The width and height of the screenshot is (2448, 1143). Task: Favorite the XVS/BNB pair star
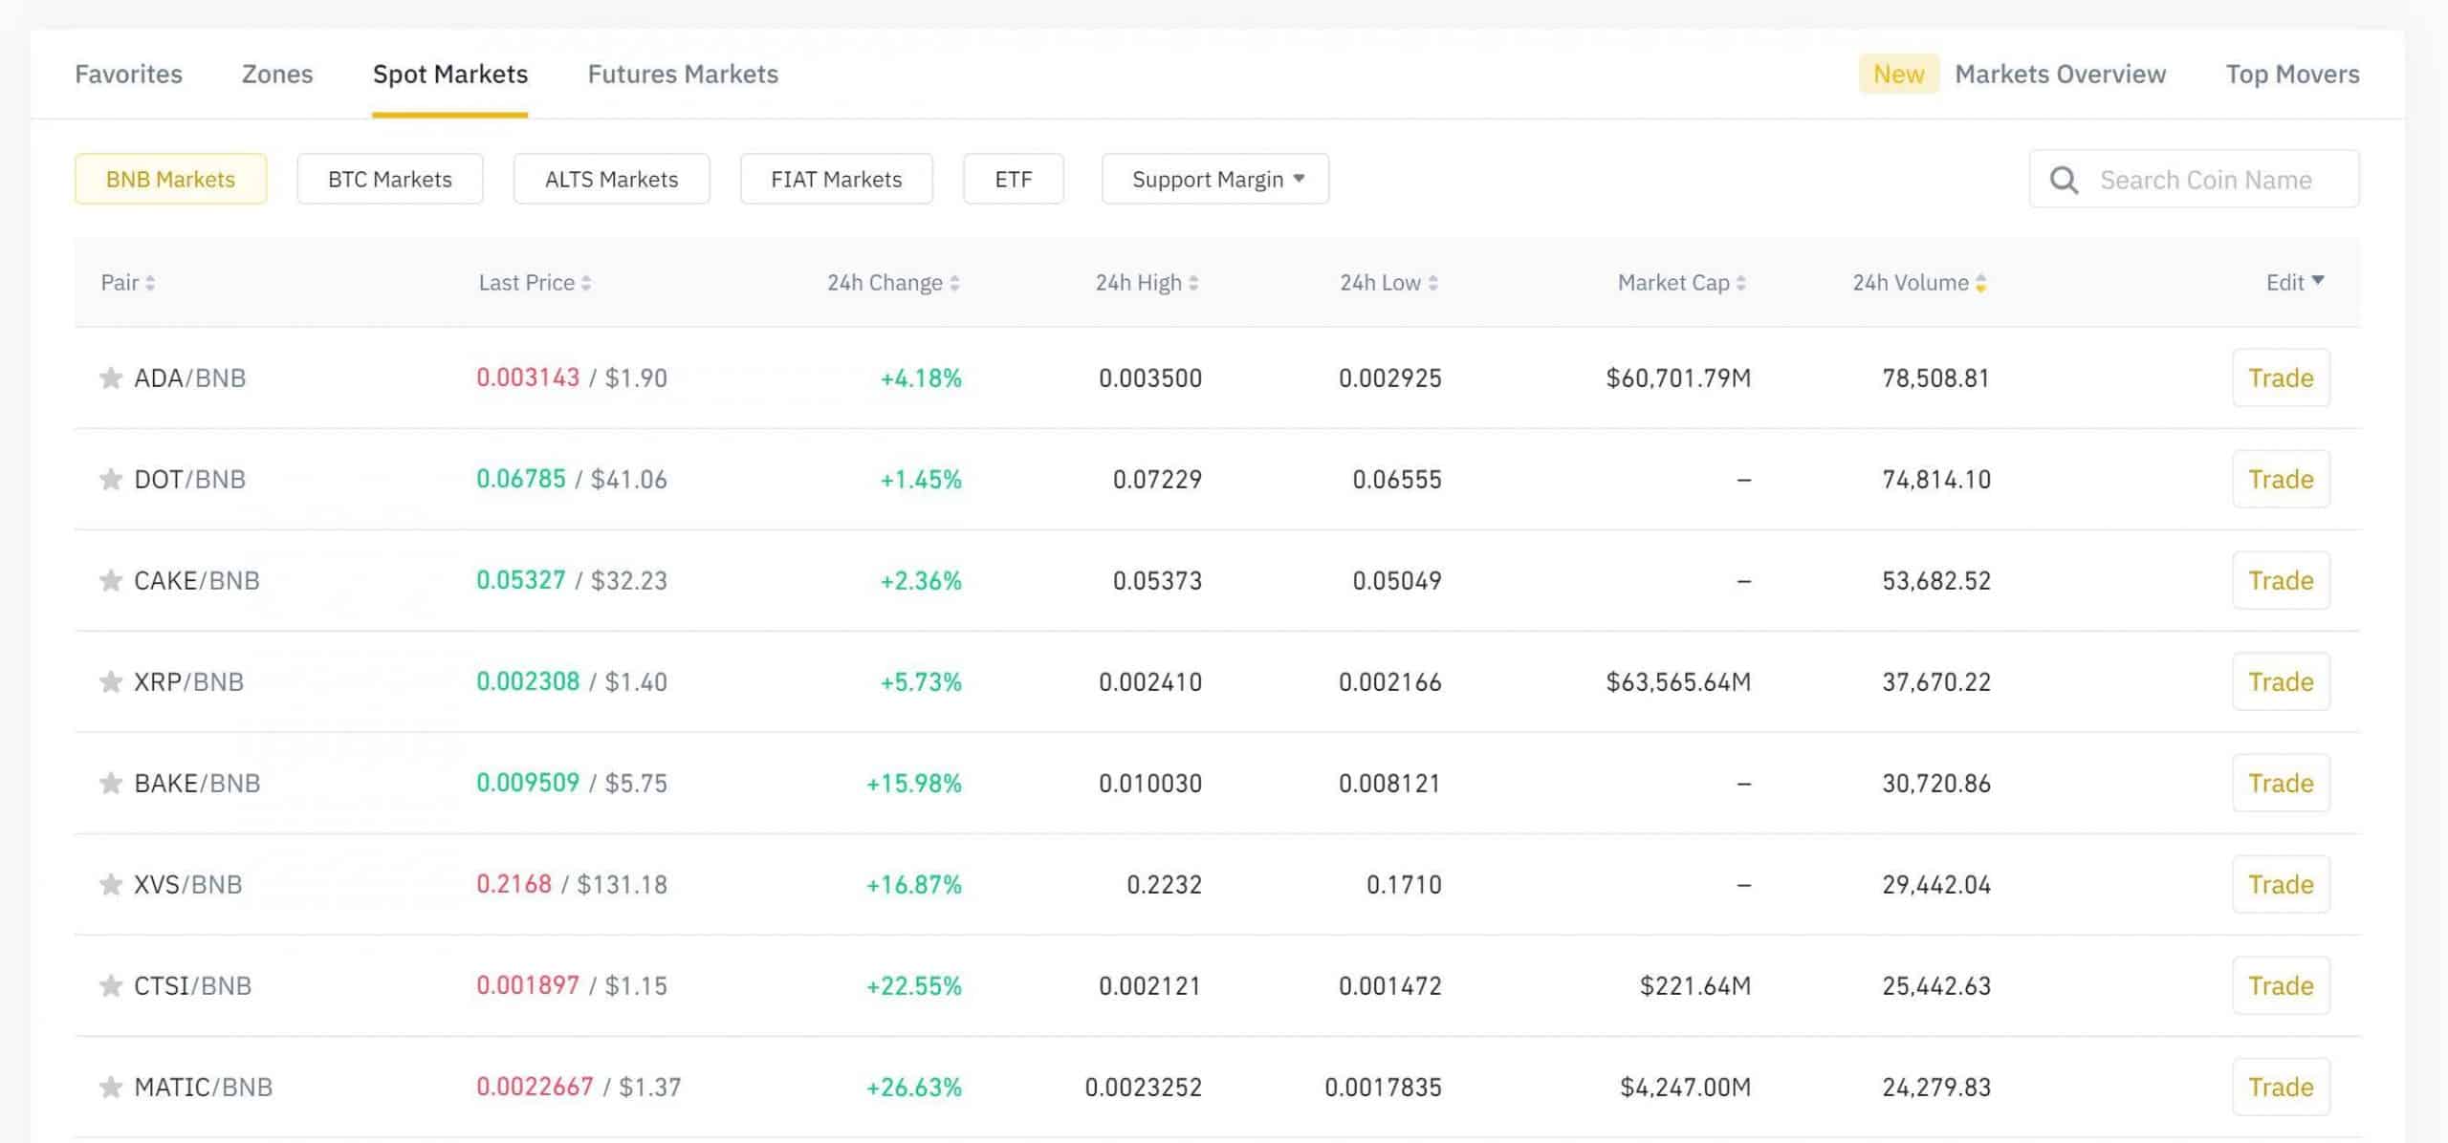(111, 884)
